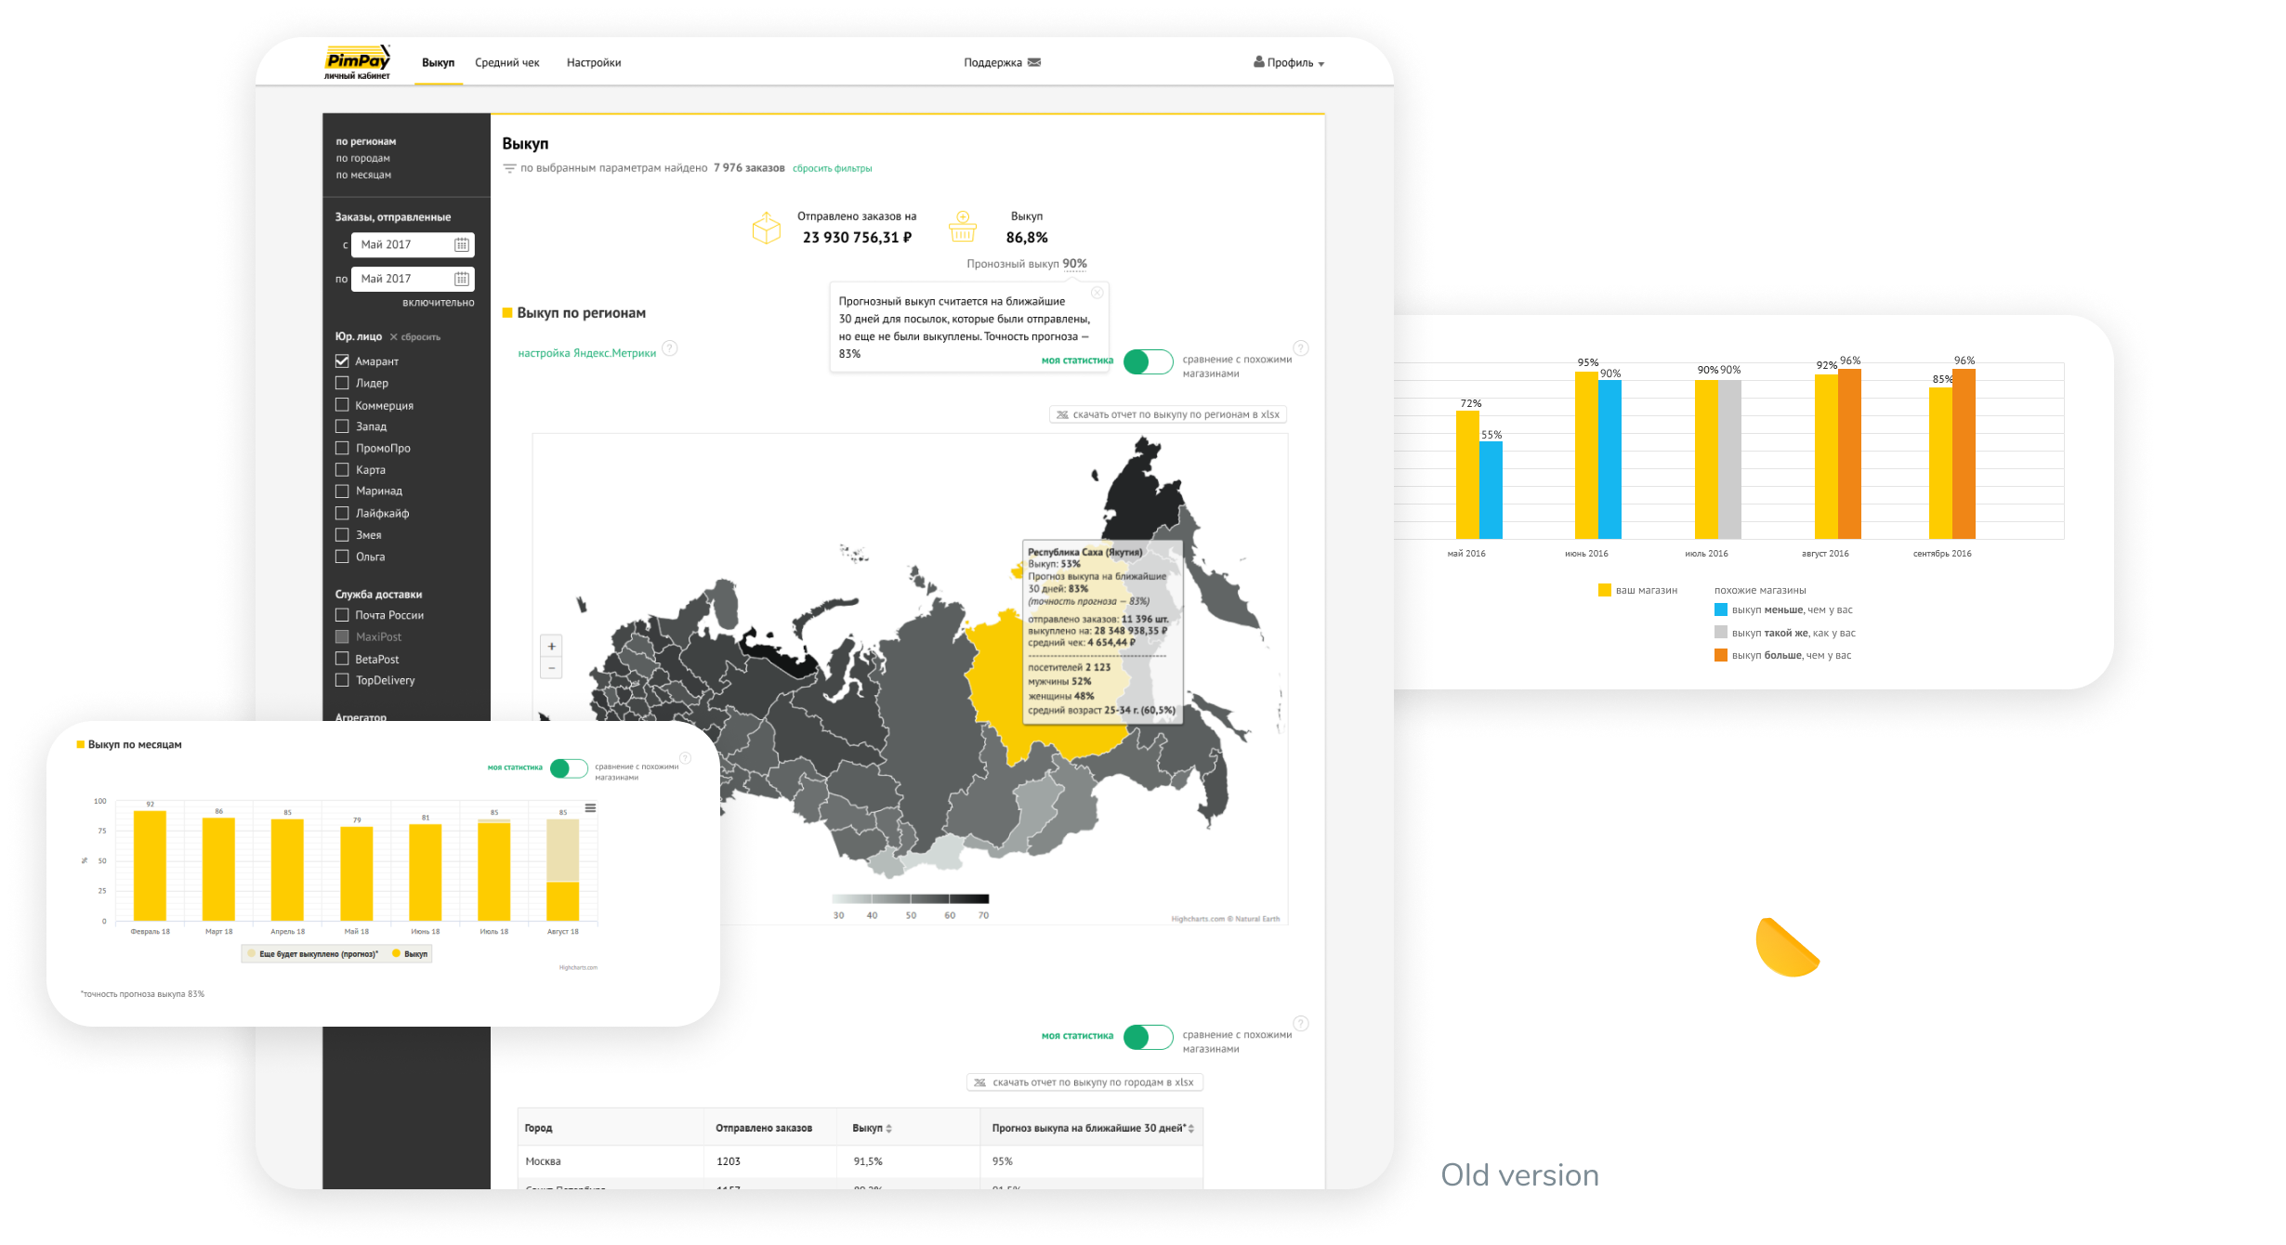Uncheck the Амарант checkbox
Viewport: 2286px width, 1245px height.
tap(342, 360)
